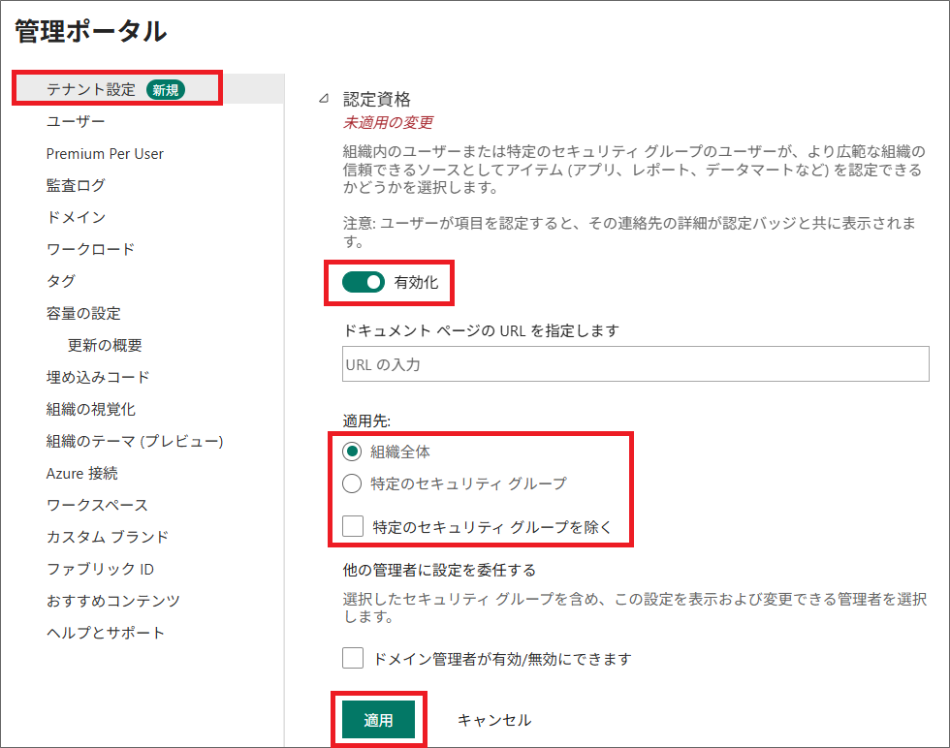950x748 pixels.
Task: Go to 埋め込みコード page
Action: (x=98, y=377)
